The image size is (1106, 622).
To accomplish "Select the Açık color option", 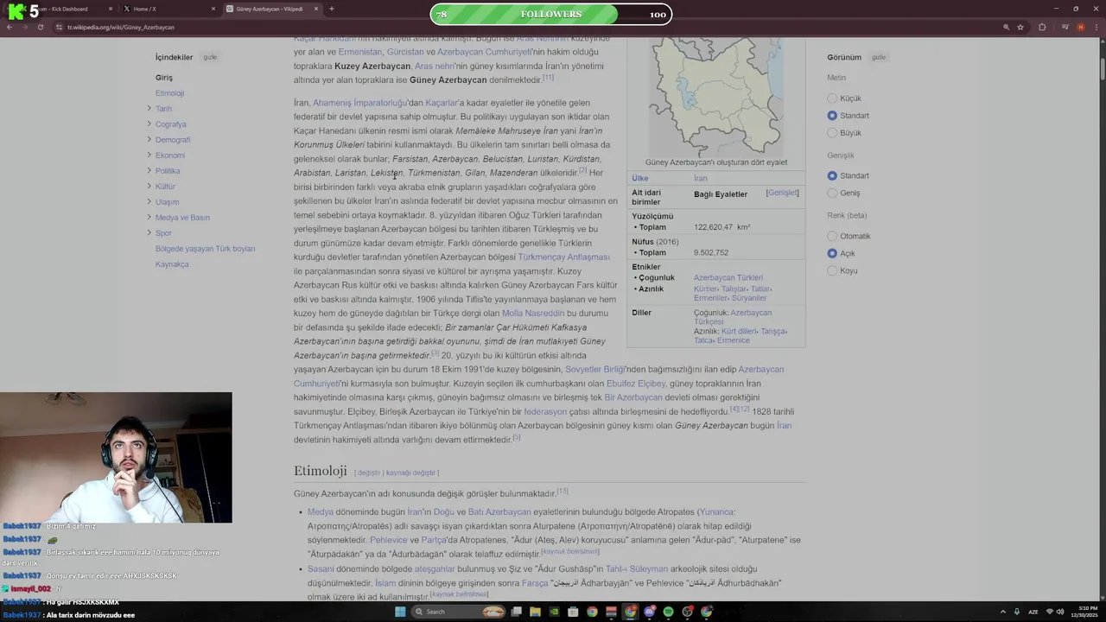I will 832,253.
